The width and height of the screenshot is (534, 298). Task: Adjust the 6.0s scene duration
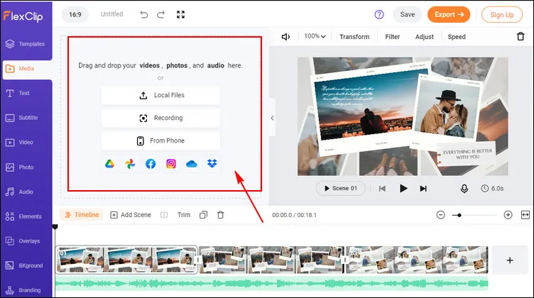click(492, 189)
